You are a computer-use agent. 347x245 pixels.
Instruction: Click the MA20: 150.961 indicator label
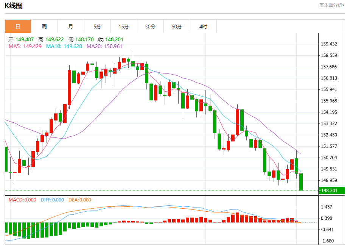pos(104,46)
